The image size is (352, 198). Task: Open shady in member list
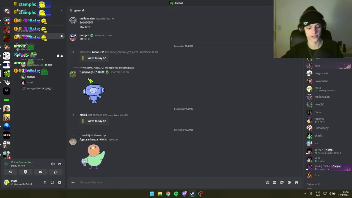(x=328, y=136)
